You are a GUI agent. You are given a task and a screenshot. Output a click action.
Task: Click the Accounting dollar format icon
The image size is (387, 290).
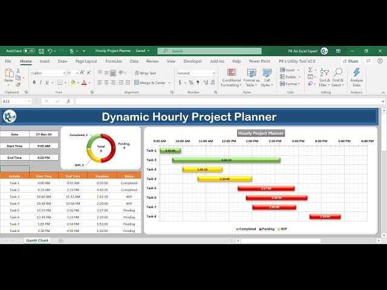(x=180, y=82)
